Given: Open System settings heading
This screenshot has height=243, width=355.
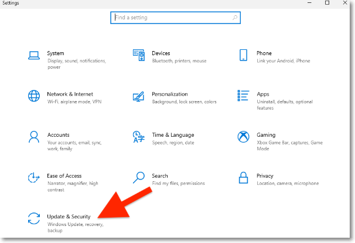Looking at the screenshot, I should coord(56,53).
